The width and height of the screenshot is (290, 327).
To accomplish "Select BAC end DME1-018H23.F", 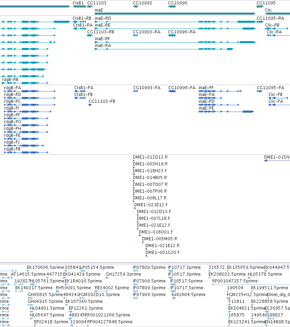I will click(x=150, y=171).
